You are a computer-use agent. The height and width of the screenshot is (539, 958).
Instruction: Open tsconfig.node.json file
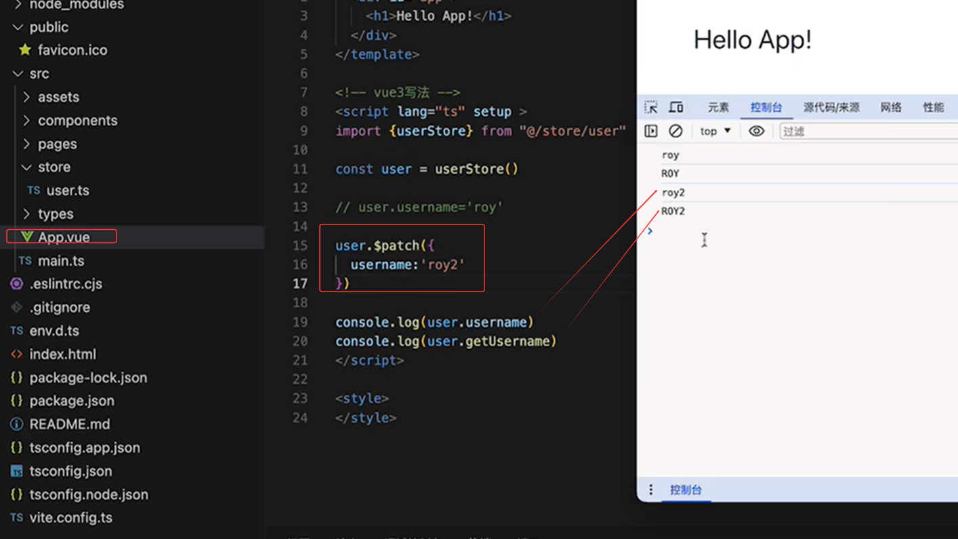click(x=89, y=494)
